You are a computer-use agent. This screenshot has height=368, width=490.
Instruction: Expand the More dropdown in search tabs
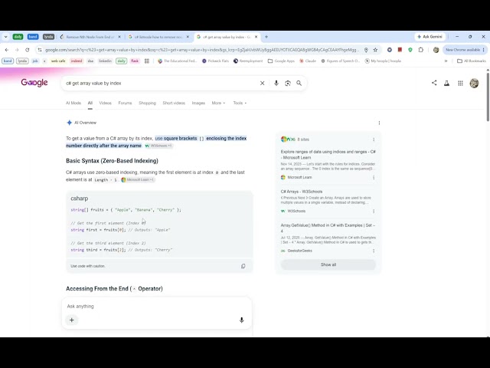pos(218,103)
